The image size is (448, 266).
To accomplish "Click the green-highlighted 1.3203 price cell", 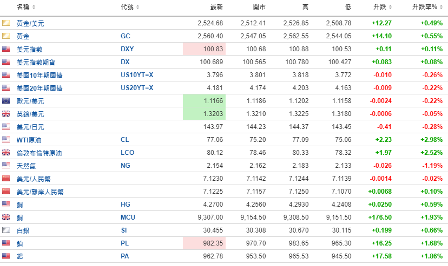I will 205,114.
